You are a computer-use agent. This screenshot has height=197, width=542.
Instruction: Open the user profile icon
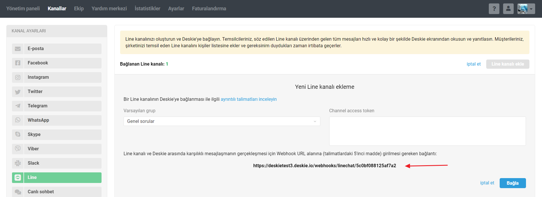(x=508, y=9)
